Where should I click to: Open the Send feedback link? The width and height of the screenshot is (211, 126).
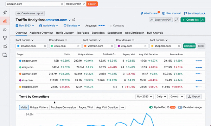coord(195,13)
